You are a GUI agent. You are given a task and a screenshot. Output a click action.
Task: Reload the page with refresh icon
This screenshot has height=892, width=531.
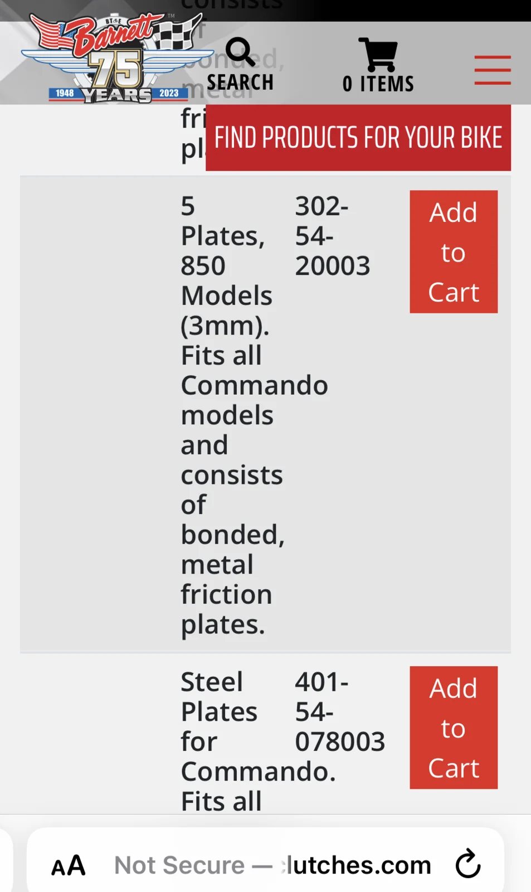[x=468, y=864]
